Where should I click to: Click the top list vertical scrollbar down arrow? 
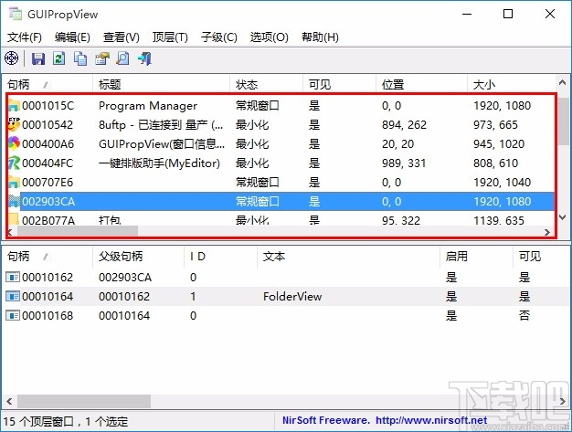click(562, 217)
